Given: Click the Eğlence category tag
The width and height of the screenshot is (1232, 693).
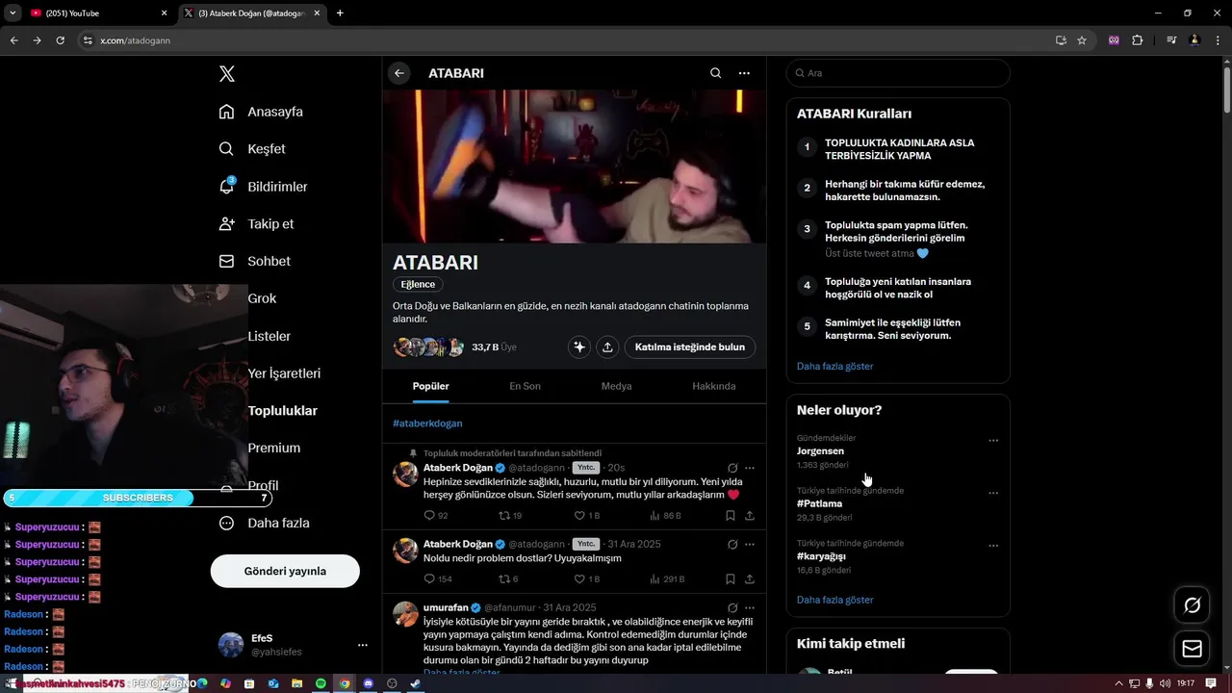Looking at the screenshot, I should [x=418, y=285].
